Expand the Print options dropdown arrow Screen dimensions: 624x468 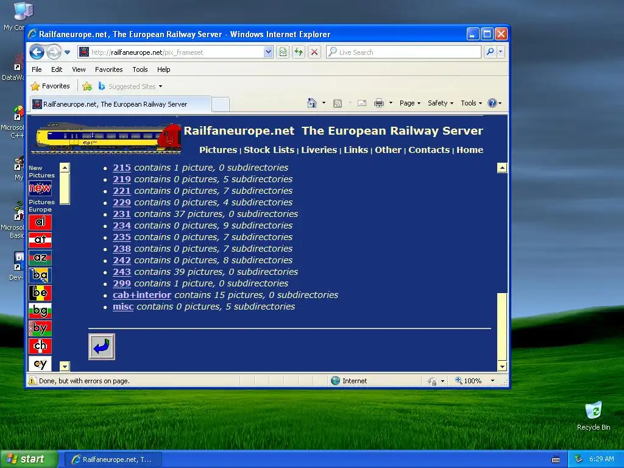391,103
